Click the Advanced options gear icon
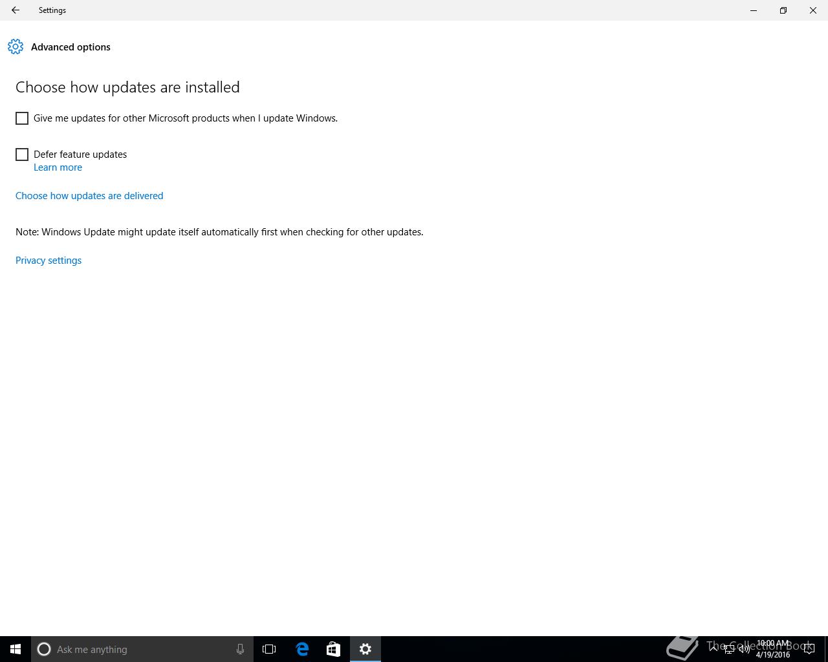 point(16,47)
